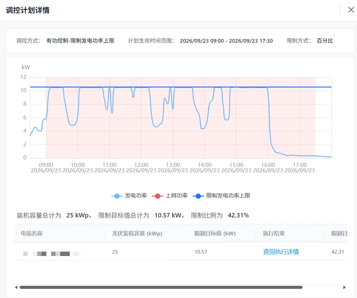Click the red 上网功率 legend marker

pos(158,196)
